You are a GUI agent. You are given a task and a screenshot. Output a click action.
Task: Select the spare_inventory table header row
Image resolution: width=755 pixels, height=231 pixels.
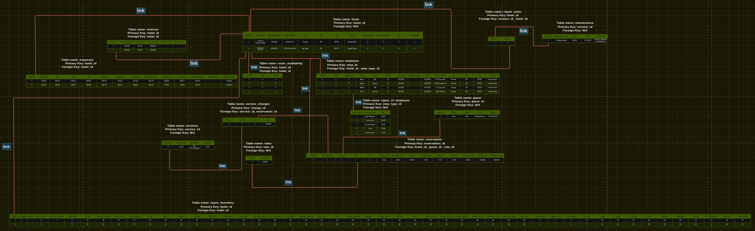380,216
